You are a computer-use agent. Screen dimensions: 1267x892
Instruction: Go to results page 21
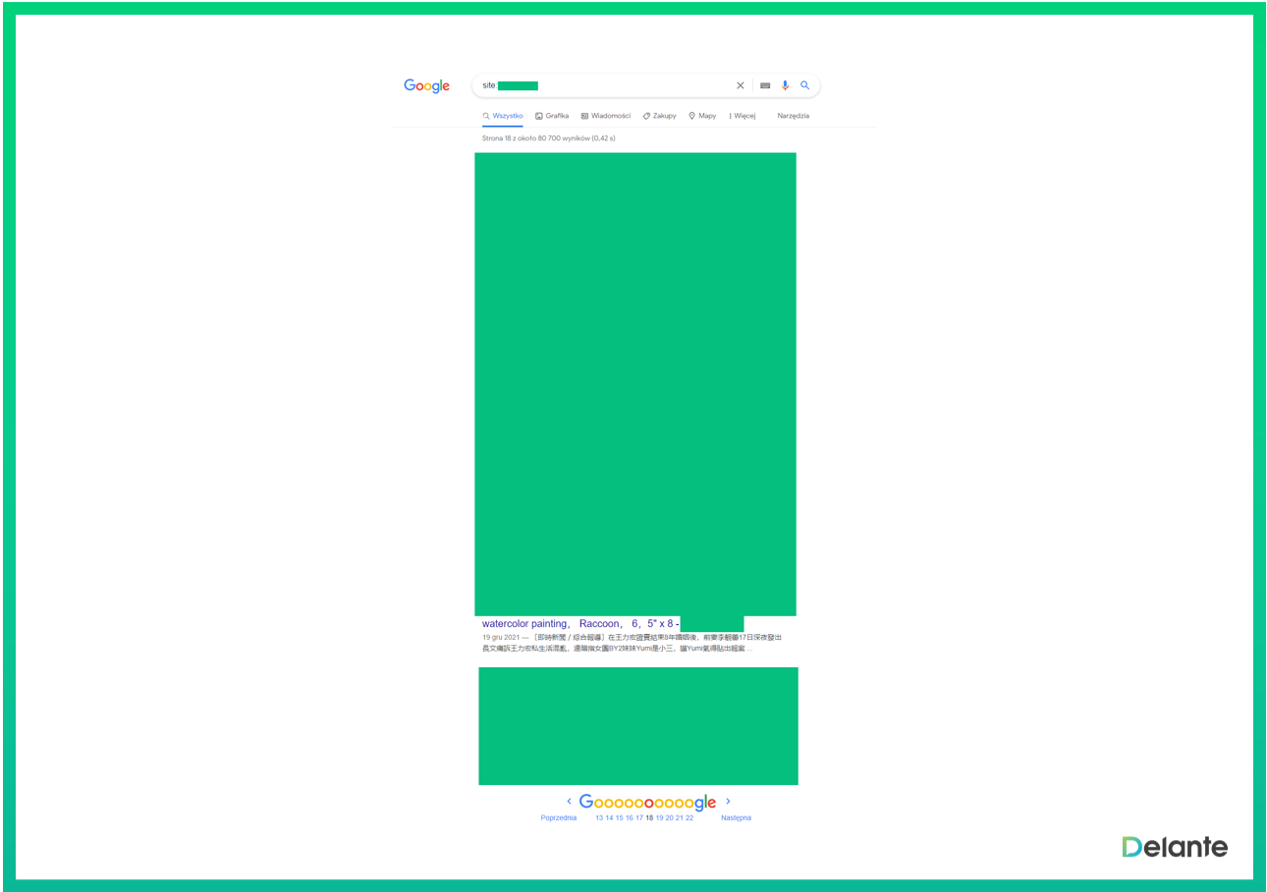(680, 817)
